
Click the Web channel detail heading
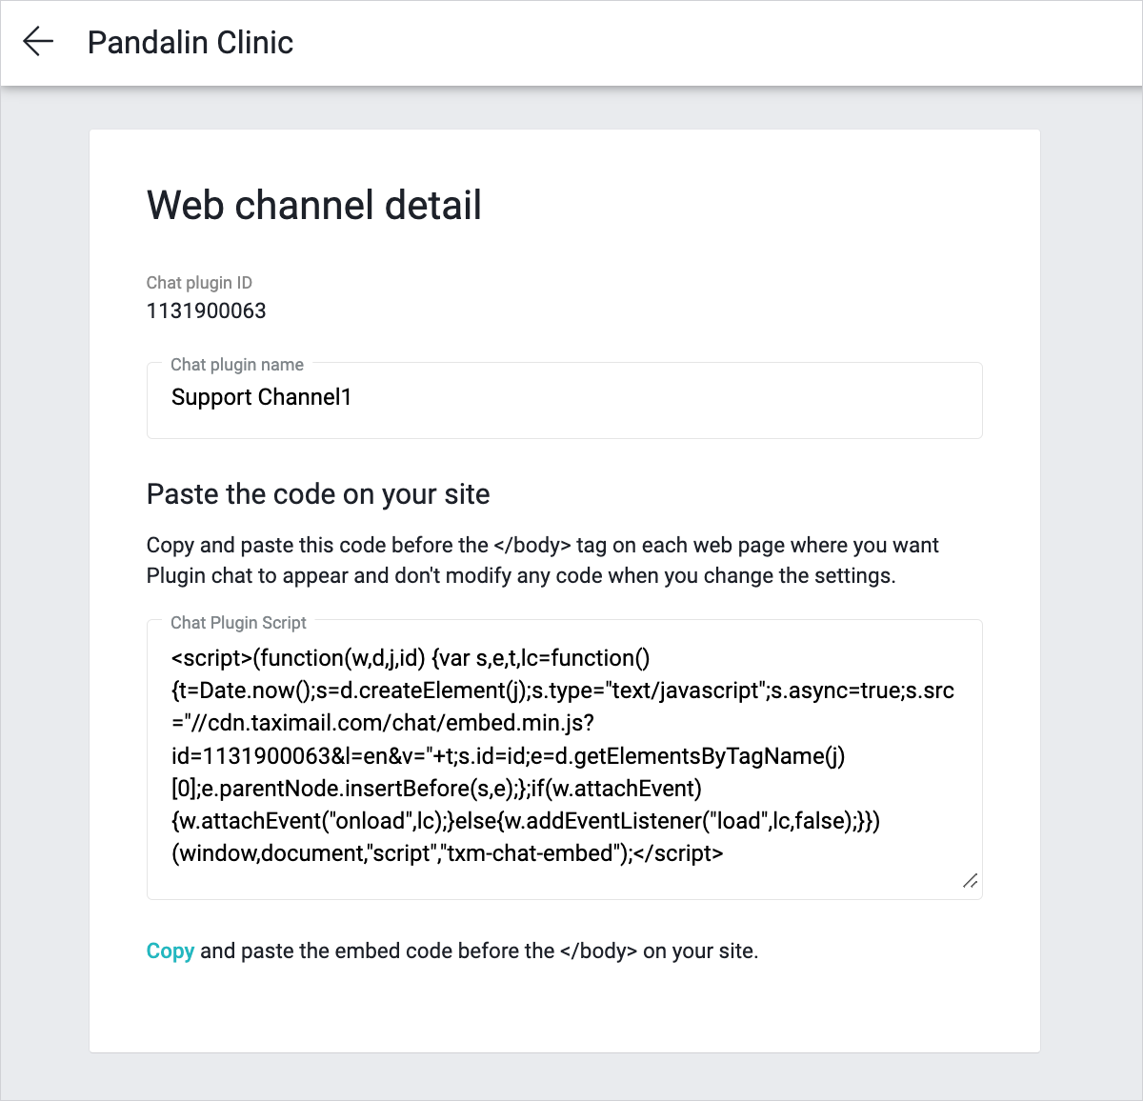click(x=313, y=205)
